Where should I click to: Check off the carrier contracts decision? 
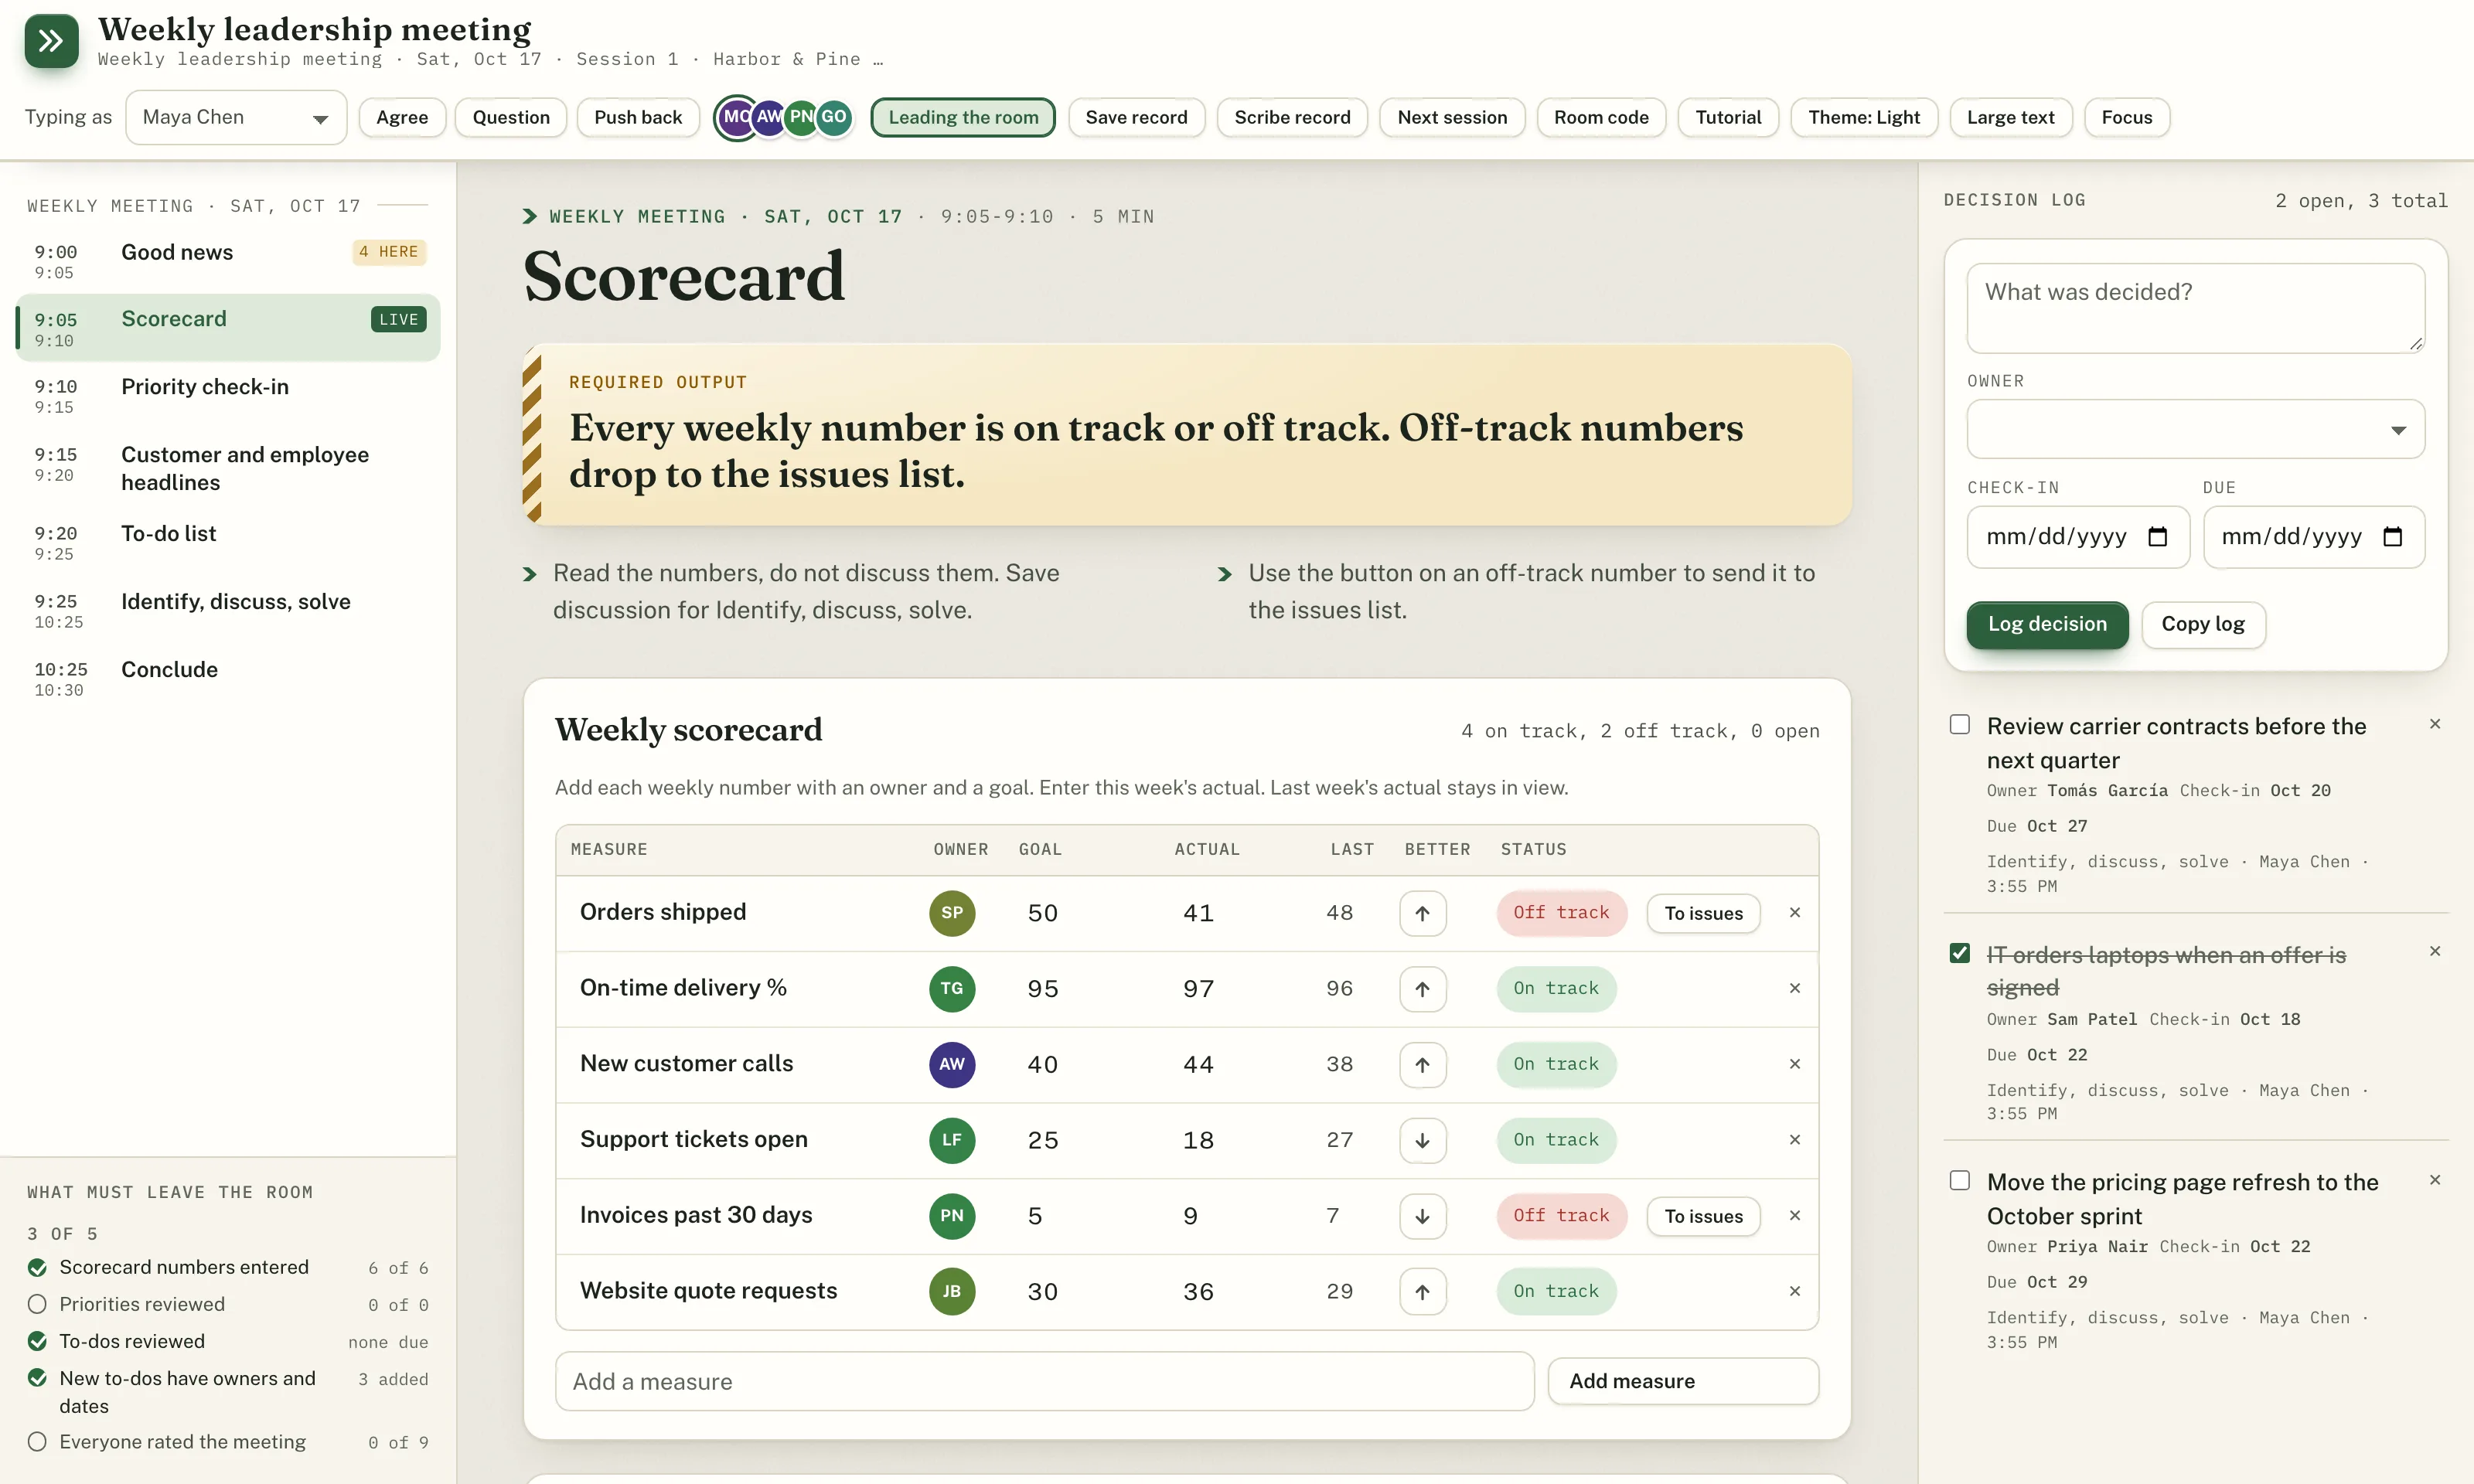pos(1960,724)
